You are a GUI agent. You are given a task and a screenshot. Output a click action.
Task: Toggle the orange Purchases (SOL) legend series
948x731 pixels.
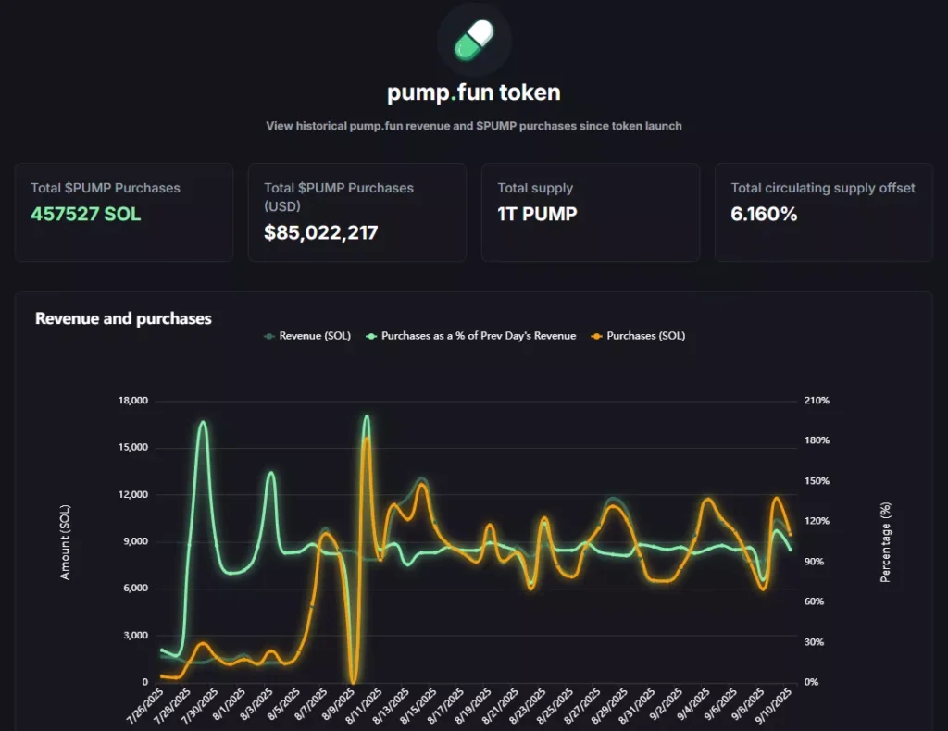pos(639,336)
